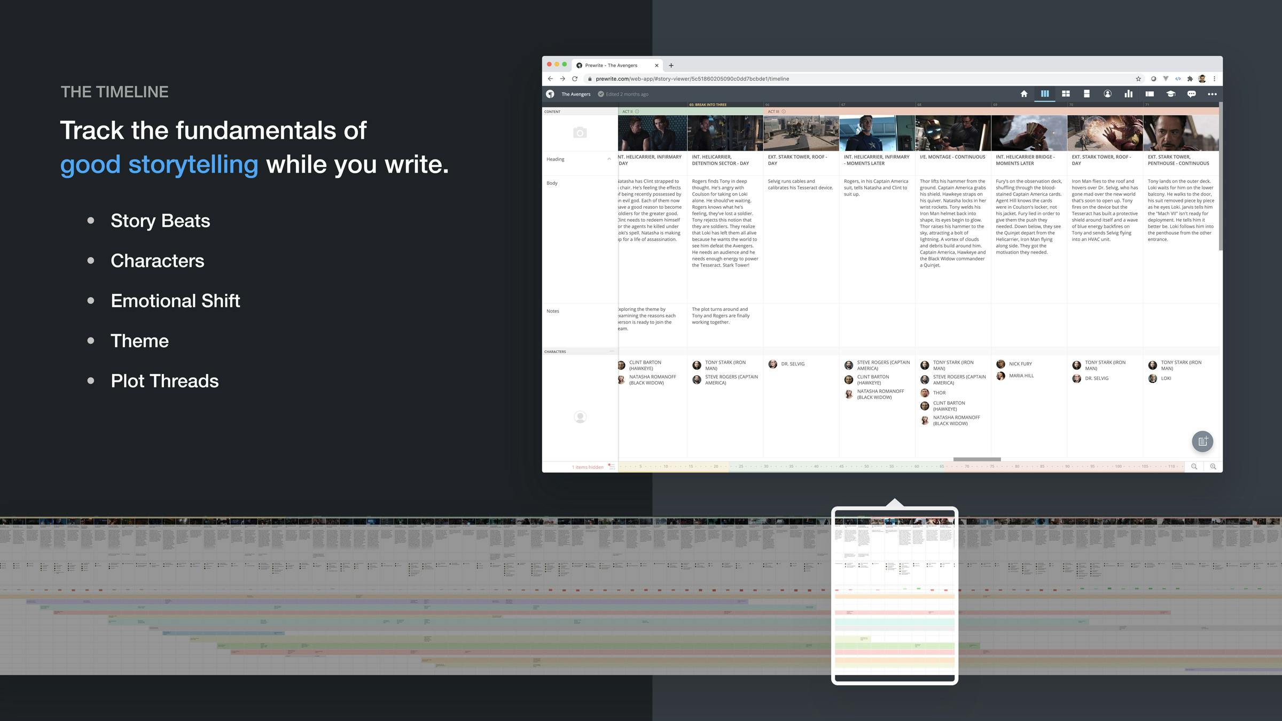Image resolution: width=1282 pixels, height=721 pixels.
Task: Select the THOR character
Action: pos(933,393)
